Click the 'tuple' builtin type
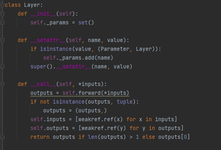 coord(125,102)
